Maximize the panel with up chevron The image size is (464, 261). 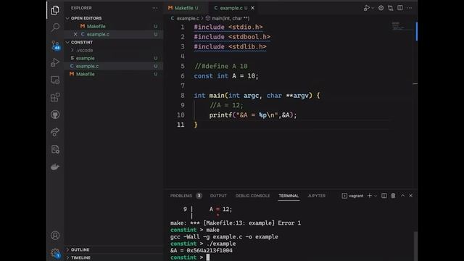pyautogui.click(x=403, y=196)
